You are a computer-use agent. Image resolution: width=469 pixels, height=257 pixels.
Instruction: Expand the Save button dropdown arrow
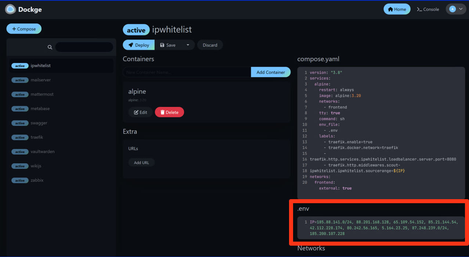tap(188, 45)
